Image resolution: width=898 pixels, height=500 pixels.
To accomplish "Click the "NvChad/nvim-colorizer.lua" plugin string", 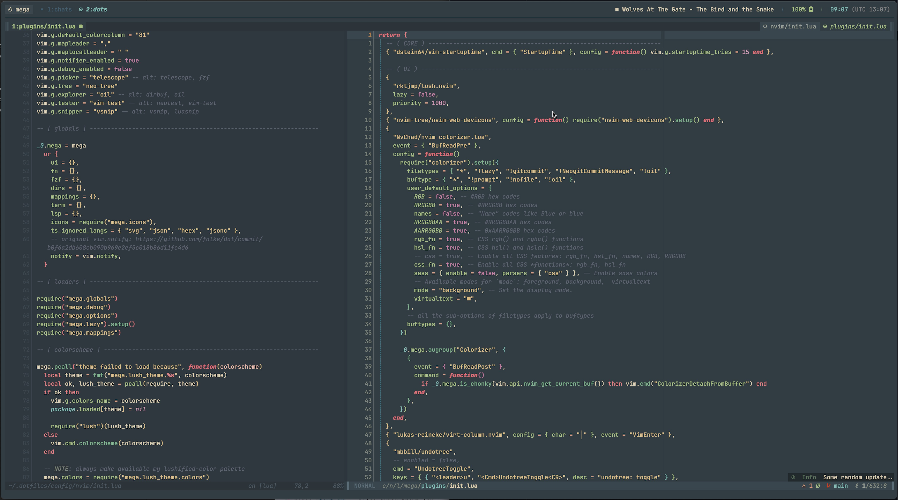I will [440, 137].
